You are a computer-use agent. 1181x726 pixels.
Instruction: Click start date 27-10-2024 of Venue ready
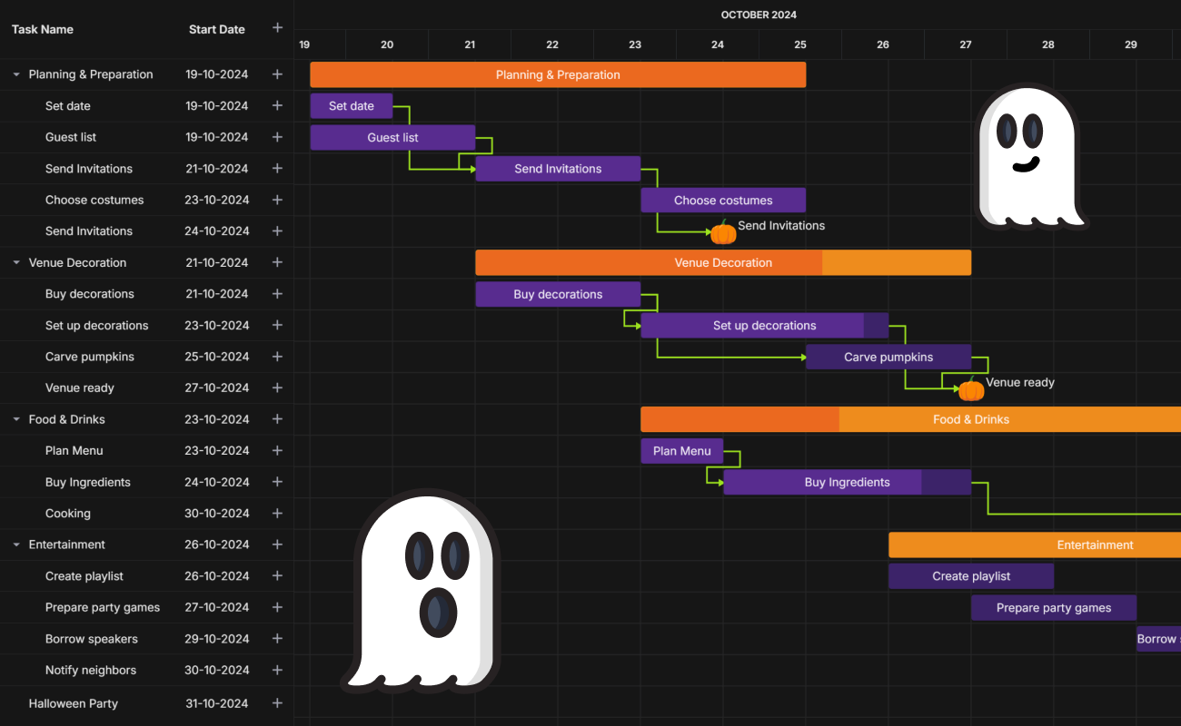[216, 388]
